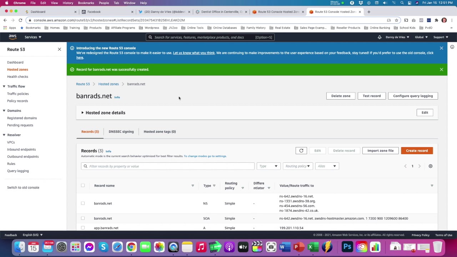Click the Chrome address bar URL

click(109, 20)
